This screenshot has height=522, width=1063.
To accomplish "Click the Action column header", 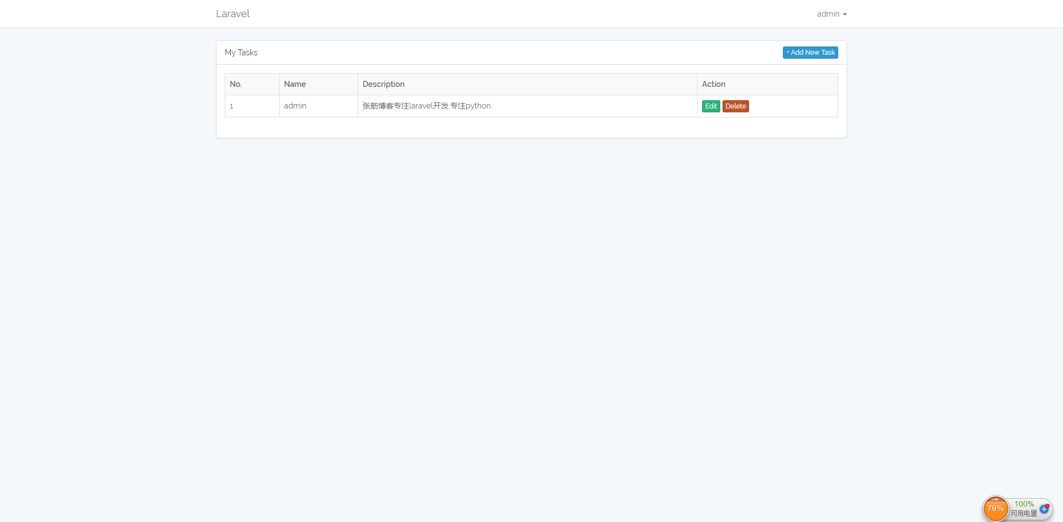I will (713, 84).
